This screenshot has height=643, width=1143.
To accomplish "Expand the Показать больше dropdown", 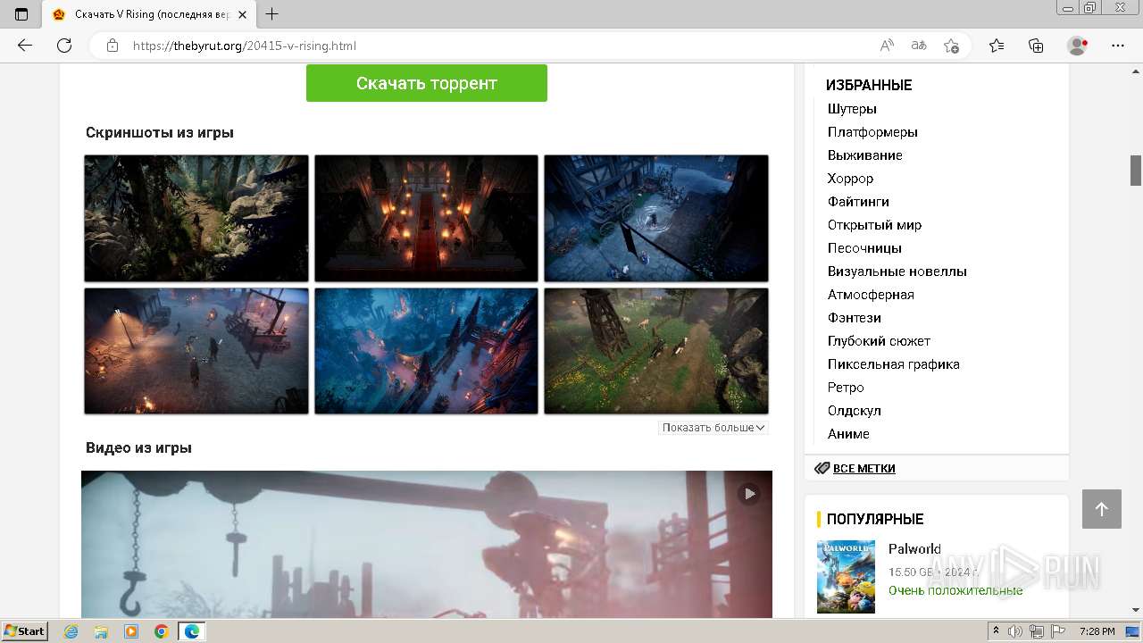I will click(713, 428).
